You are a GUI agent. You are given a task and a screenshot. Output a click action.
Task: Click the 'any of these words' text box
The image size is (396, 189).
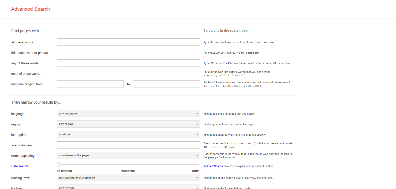tap(128, 63)
